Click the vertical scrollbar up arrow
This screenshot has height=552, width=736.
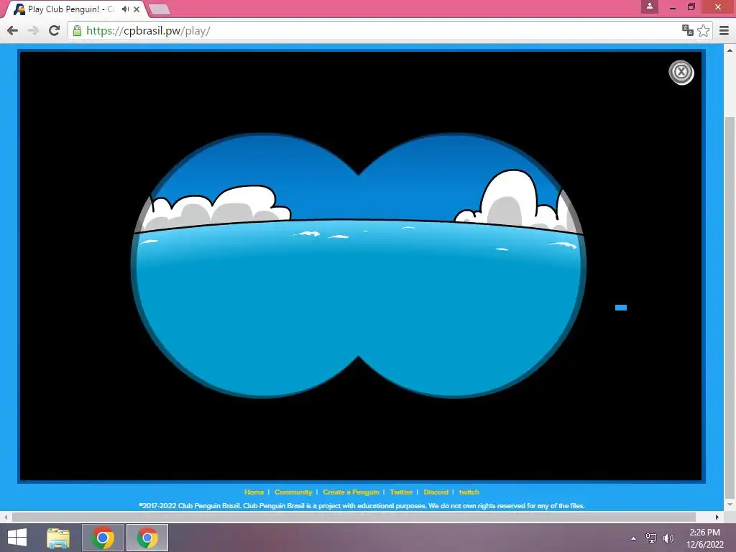[x=730, y=50]
